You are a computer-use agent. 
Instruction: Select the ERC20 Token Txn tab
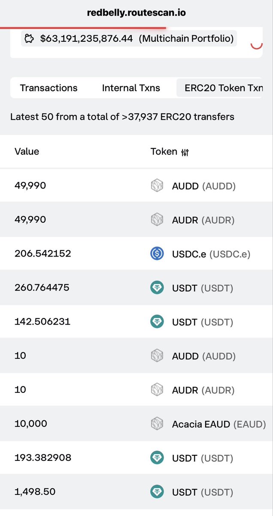pyautogui.click(x=219, y=88)
